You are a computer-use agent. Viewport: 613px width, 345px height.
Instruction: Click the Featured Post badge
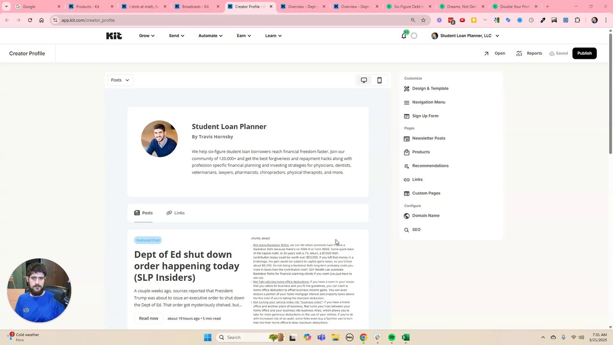click(x=148, y=240)
